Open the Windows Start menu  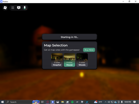click(3, 102)
